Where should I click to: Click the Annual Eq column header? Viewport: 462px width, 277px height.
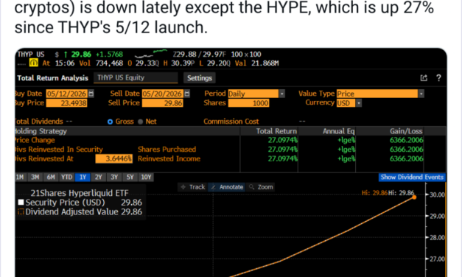338,131
